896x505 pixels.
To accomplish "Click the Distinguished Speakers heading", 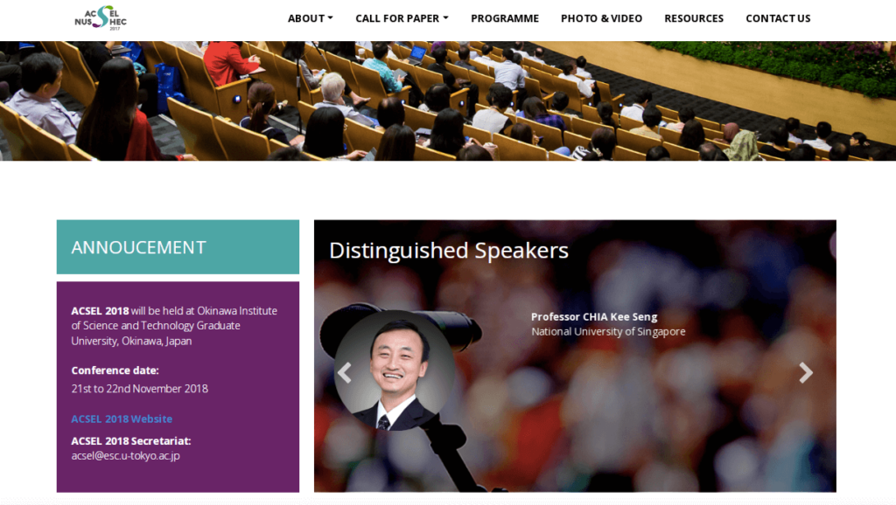I will (x=448, y=251).
